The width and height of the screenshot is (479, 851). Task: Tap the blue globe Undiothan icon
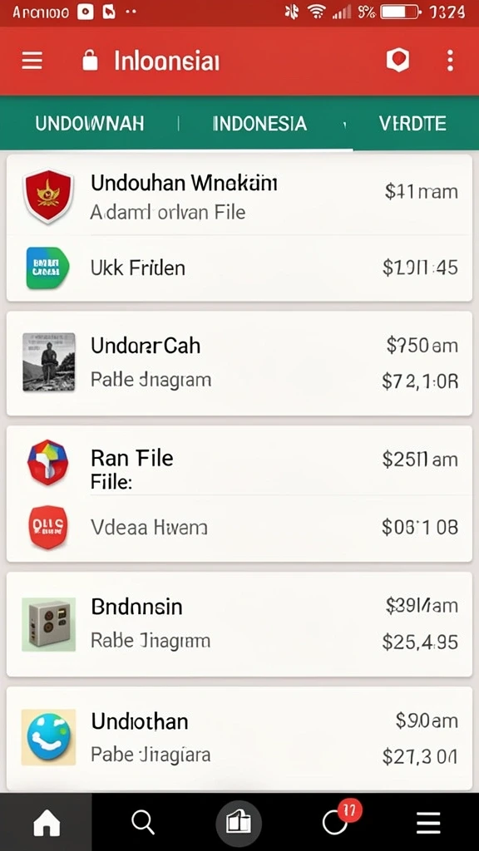(48, 736)
